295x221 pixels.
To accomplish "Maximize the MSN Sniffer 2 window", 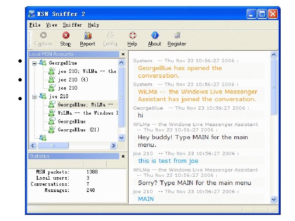I will pos(262,14).
